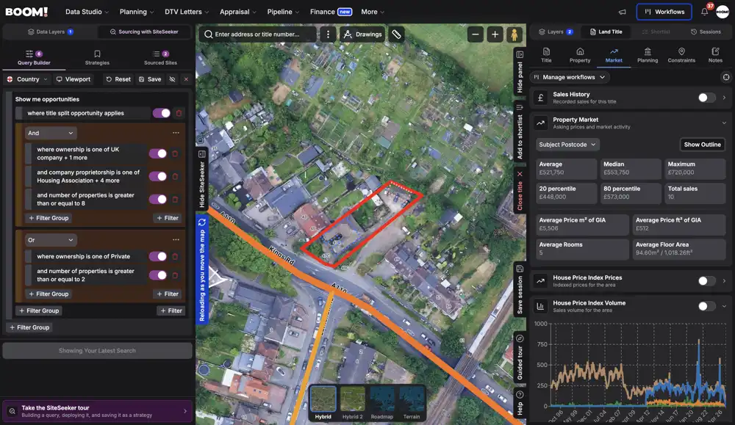Open the And operator dropdown
Viewport: 735px width, 425px height.
click(x=51, y=133)
